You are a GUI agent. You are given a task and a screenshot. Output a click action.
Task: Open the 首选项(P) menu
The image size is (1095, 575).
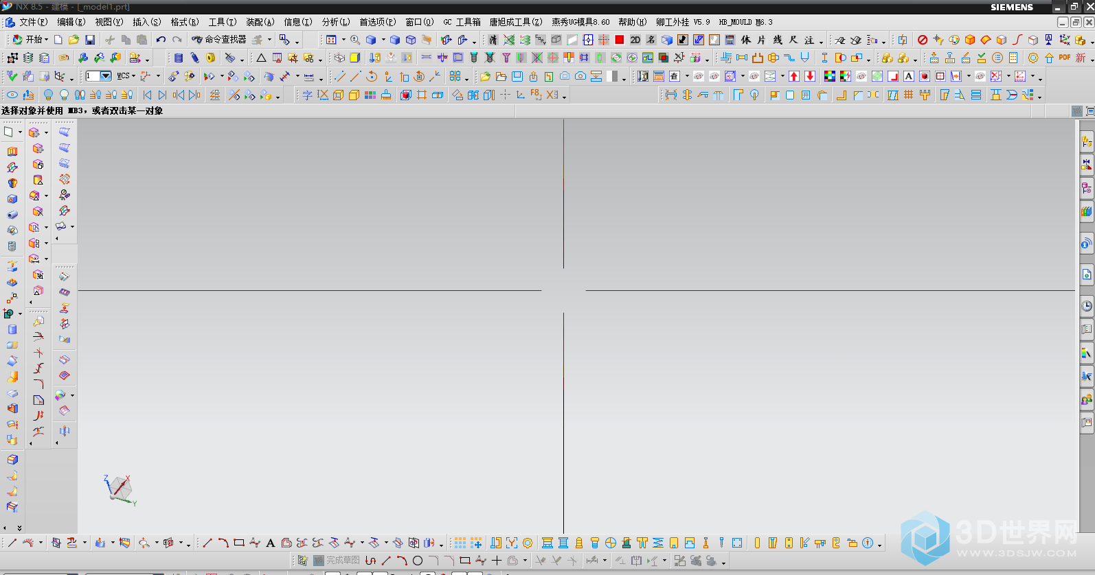(x=378, y=22)
